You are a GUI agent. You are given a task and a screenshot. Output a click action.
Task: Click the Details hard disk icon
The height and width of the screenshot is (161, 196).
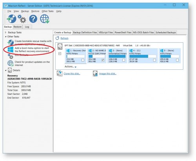pyautogui.click(x=10, y=70)
